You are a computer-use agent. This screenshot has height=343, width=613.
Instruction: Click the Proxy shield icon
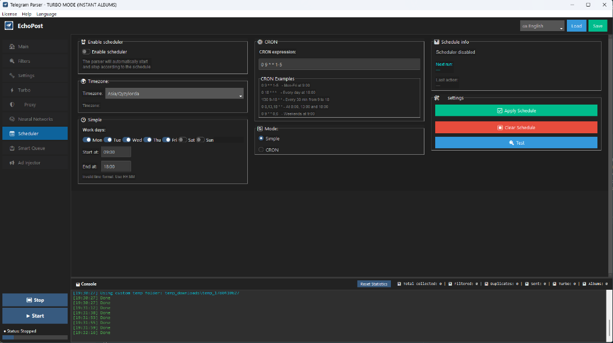click(x=12, y=105)
